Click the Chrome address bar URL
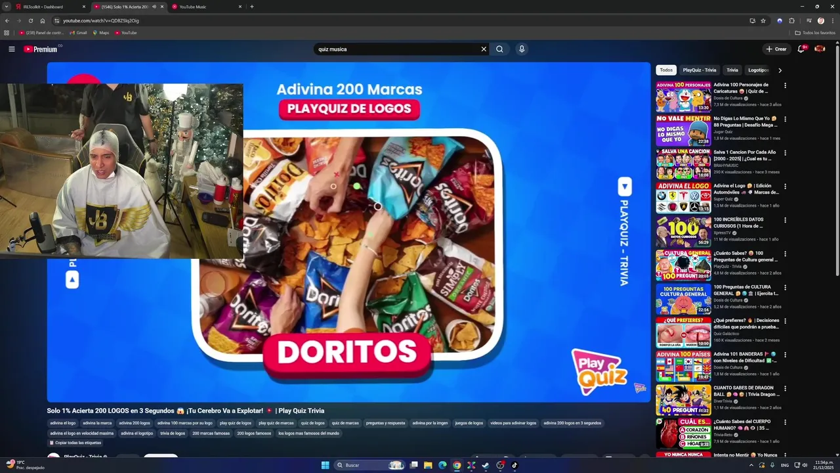840x473 pixels. pyautogui.click(x=101, y=21)
